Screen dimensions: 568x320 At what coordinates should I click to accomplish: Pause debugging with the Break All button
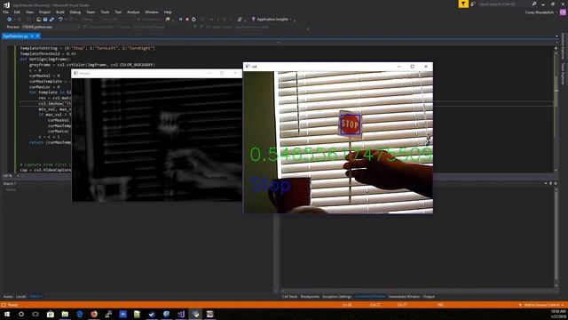(x=181, y=20)
